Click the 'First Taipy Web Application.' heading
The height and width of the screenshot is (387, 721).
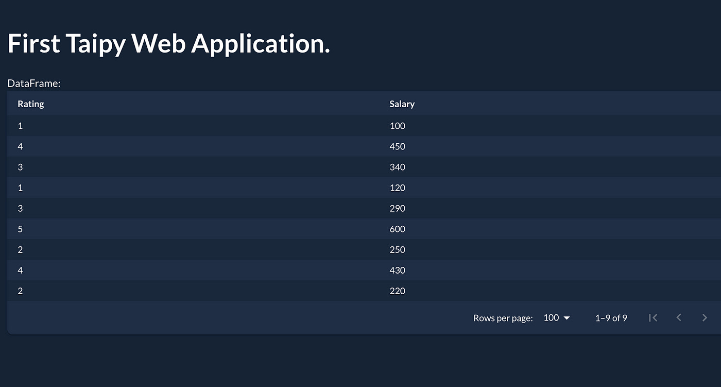[169, 44]
